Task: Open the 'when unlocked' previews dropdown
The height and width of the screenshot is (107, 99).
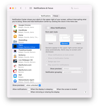Action: 33,85
